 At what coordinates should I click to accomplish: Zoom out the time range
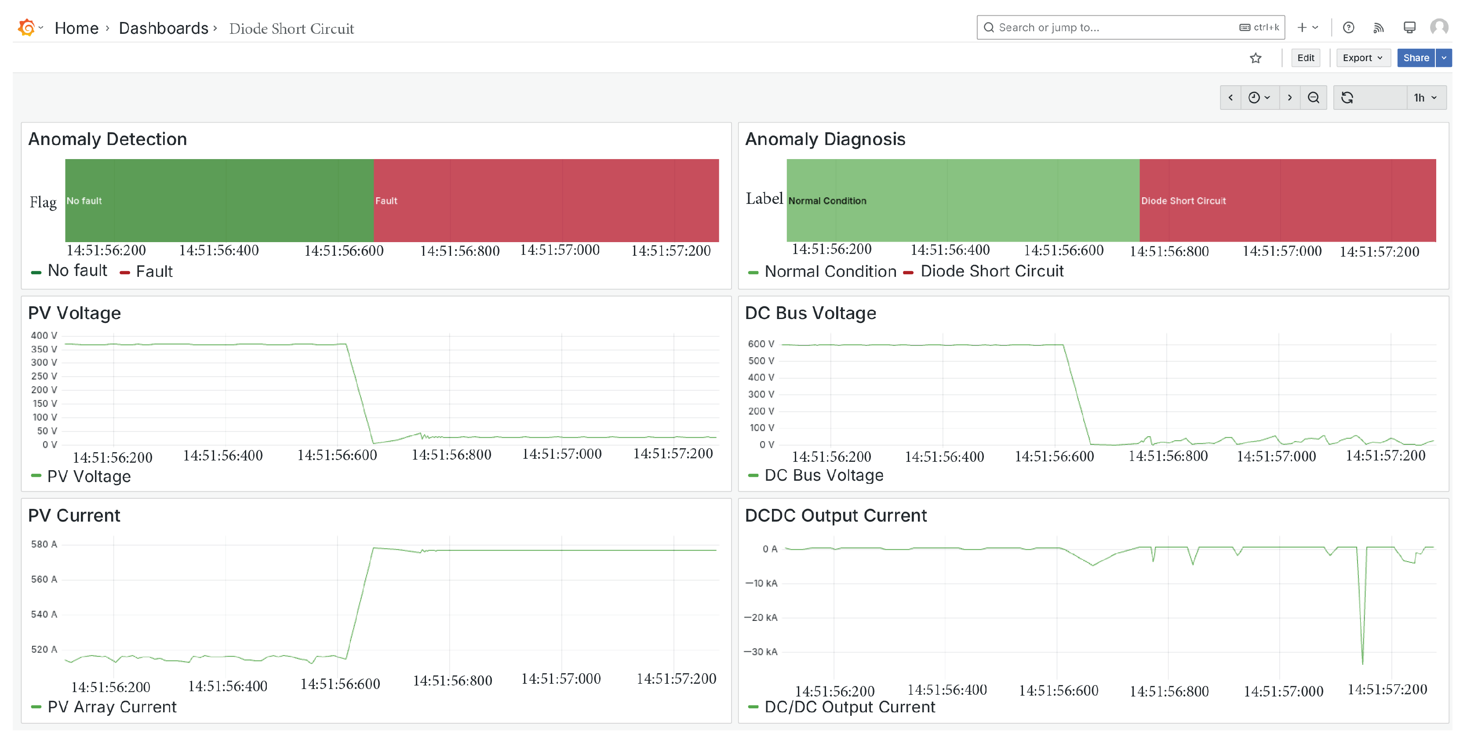tap(1313, 98)
